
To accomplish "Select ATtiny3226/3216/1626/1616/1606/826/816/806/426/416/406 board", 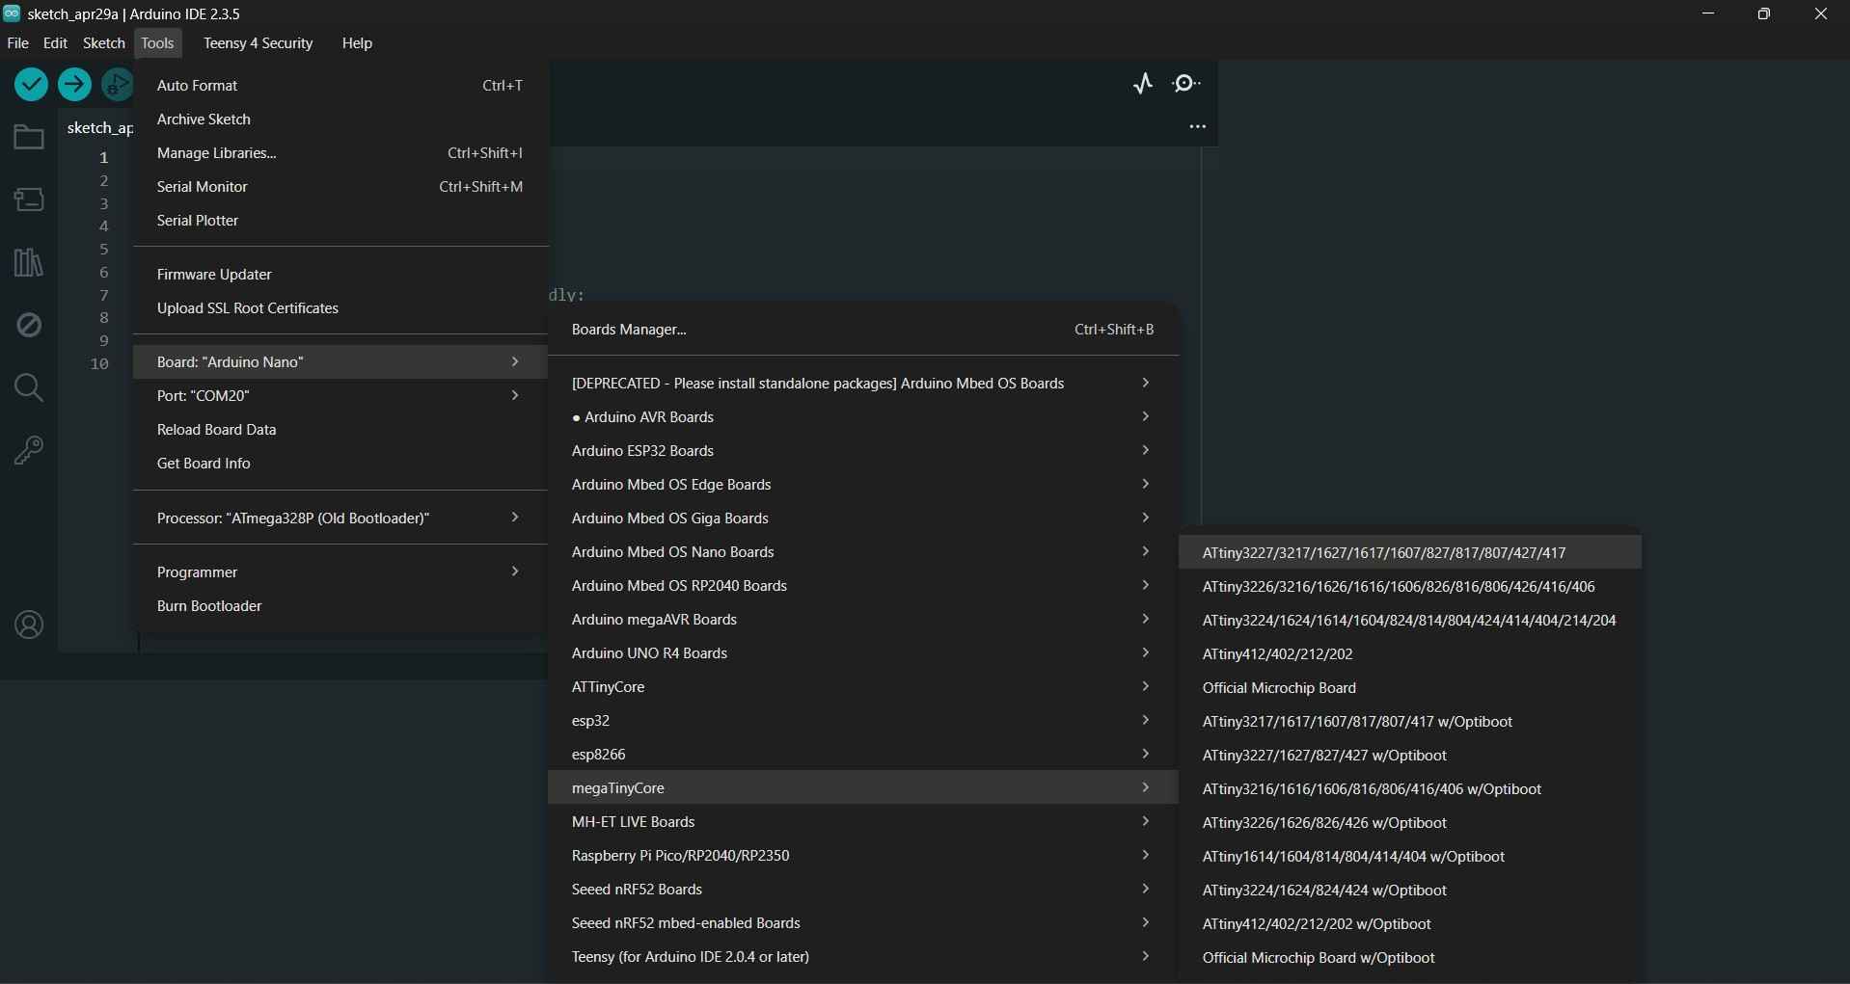I will pyautogui.click(x=1410, y=587).
